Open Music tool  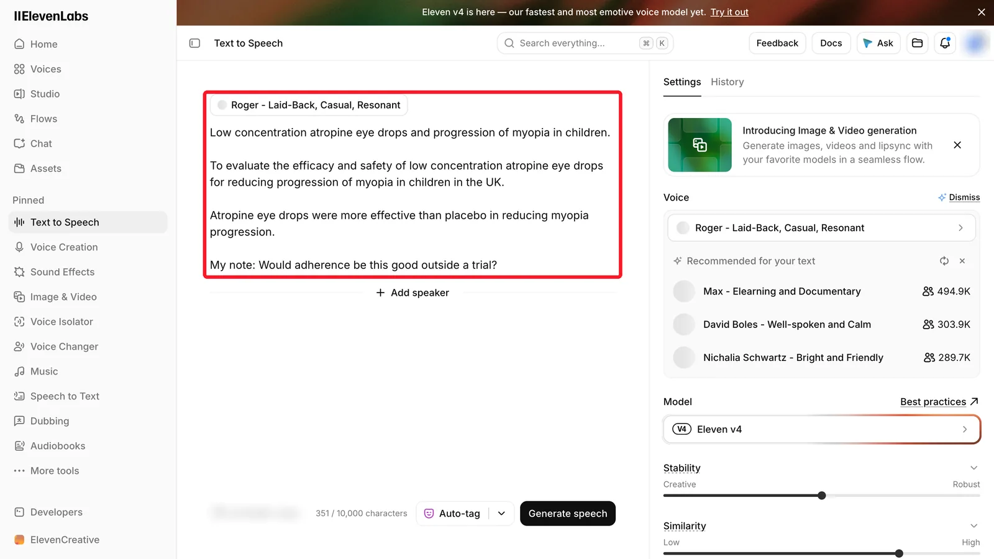point(89,371)
